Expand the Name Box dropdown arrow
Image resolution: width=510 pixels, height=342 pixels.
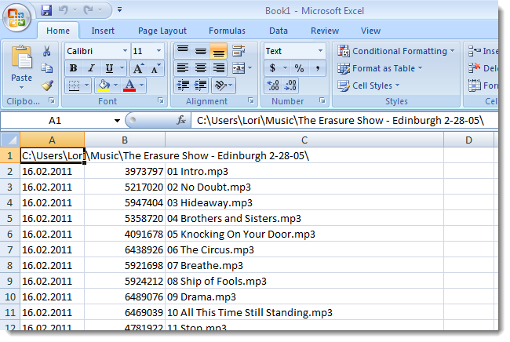tap(117, 121)
